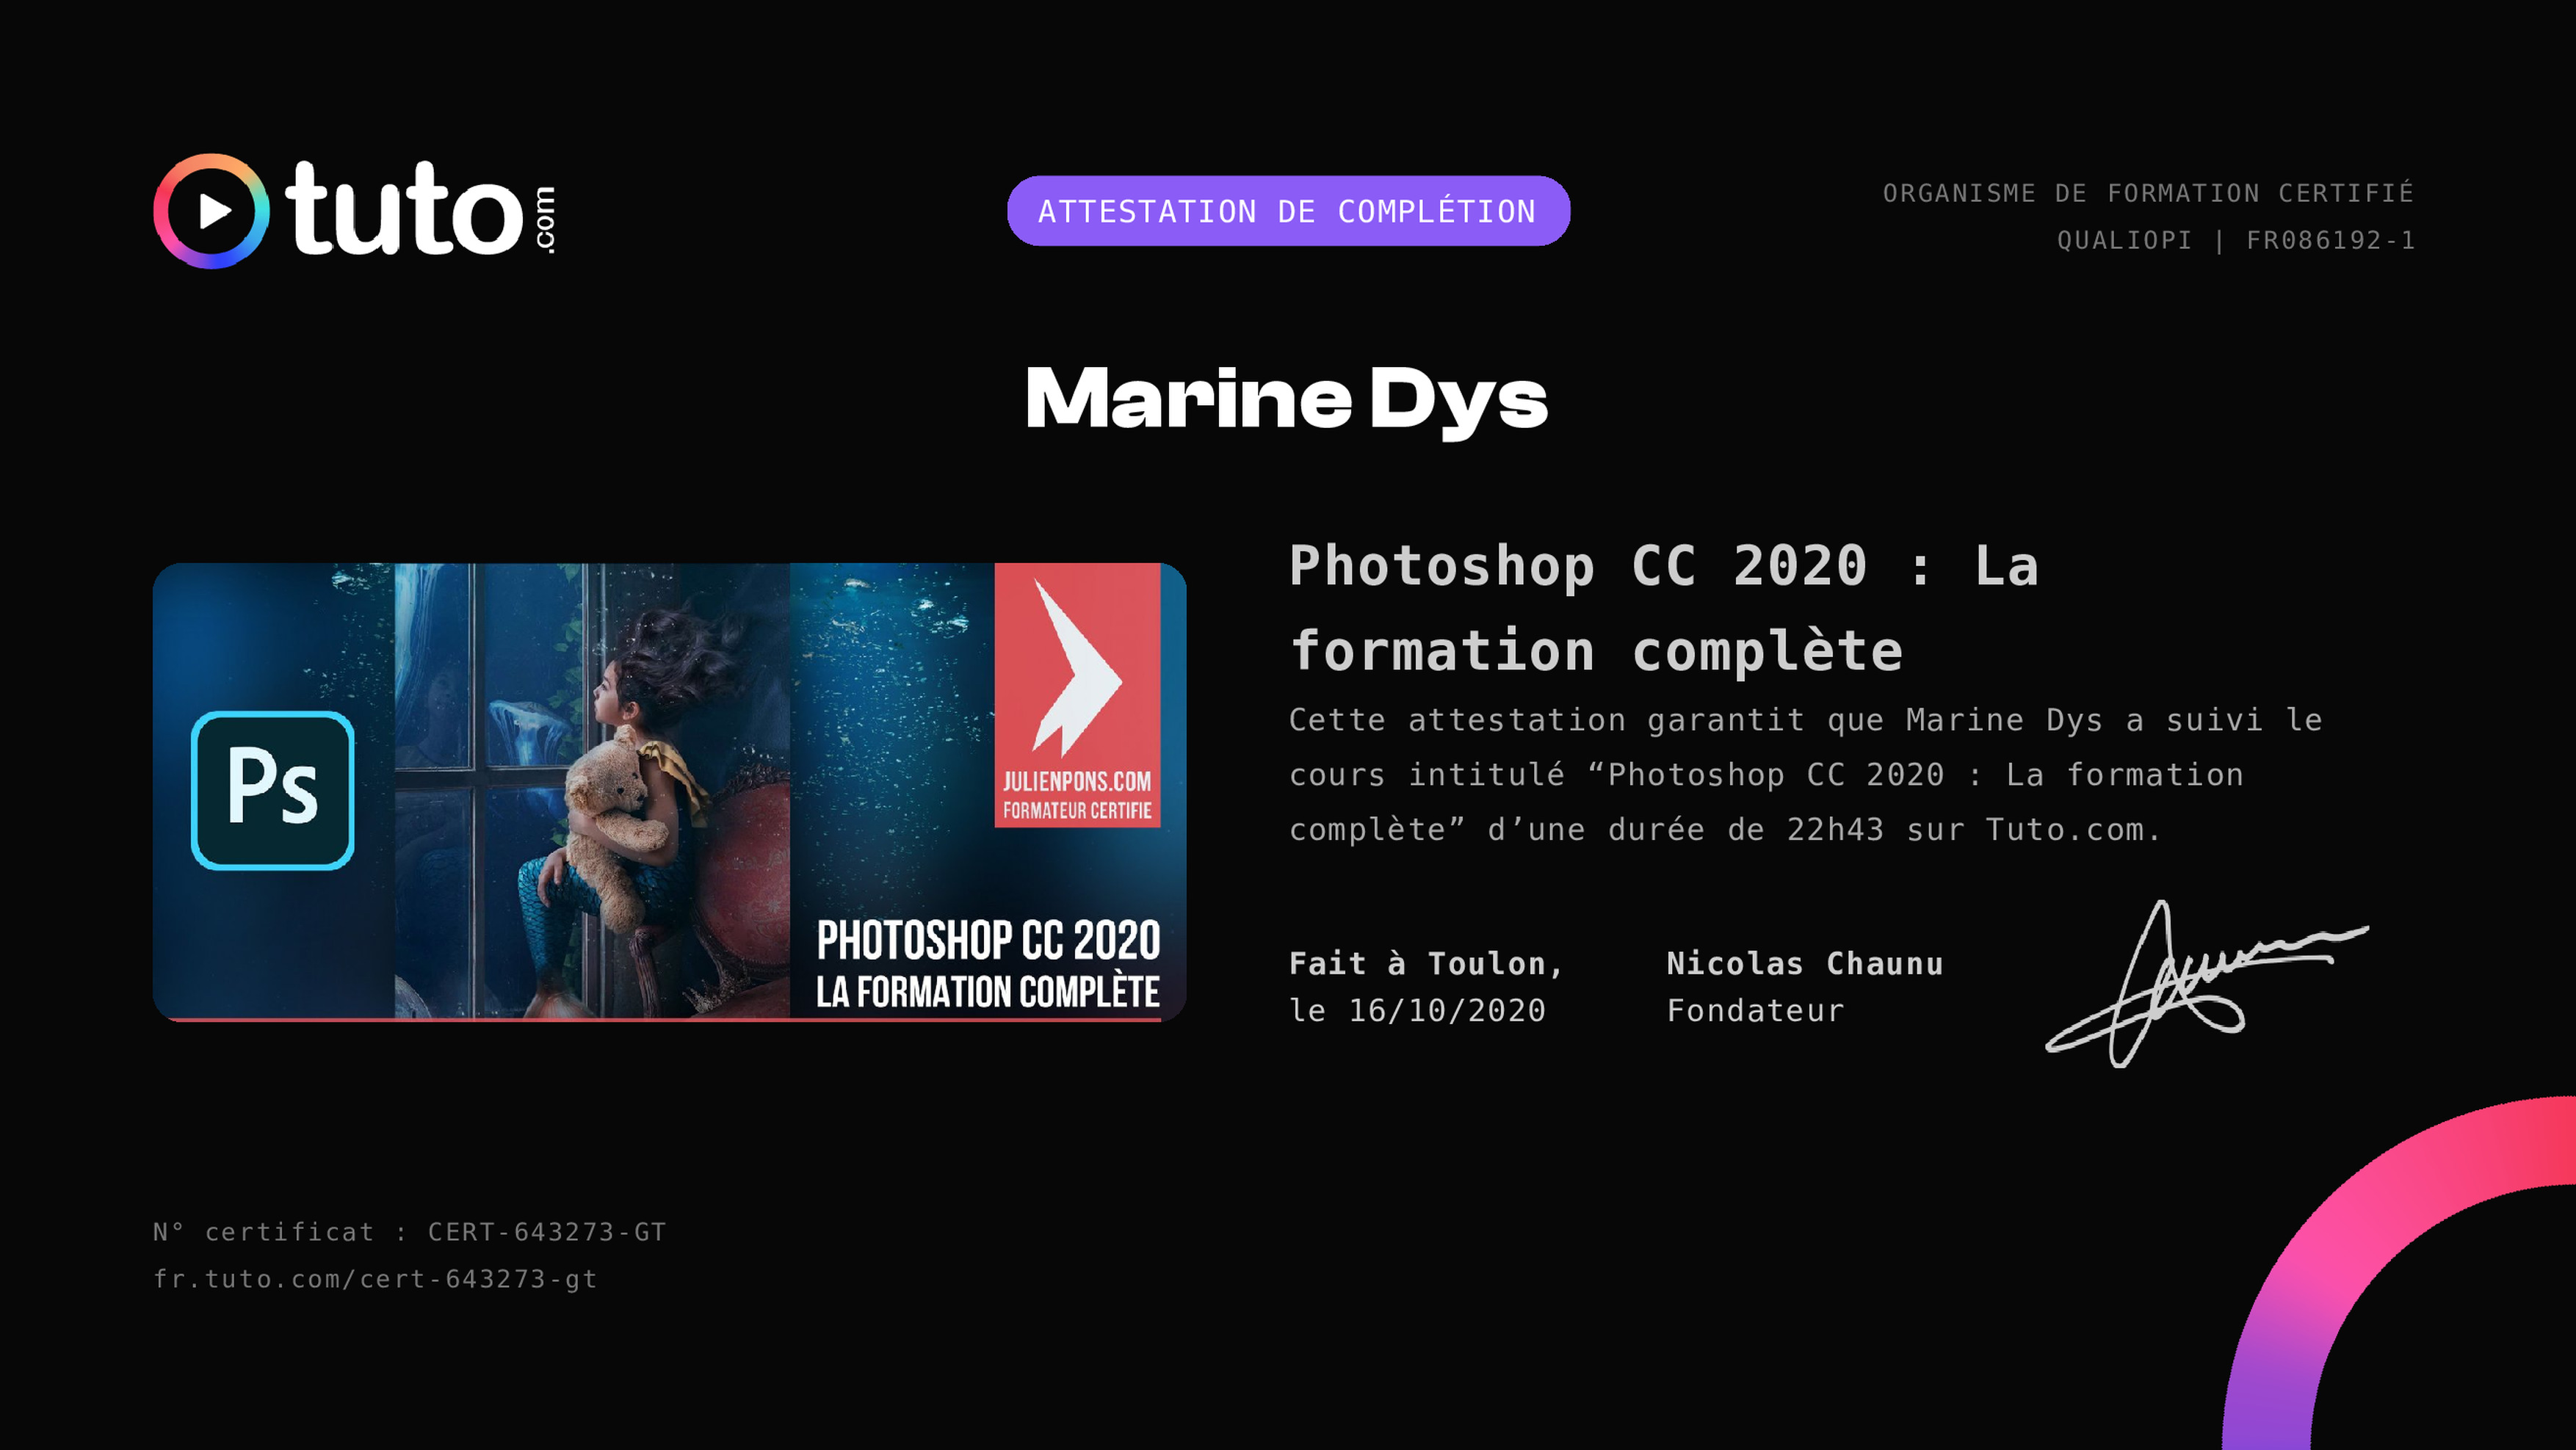The image size is (2576, 1450).
Task: Click the 'FORMATEUR CERTIFIE' label on red badge
Action: point(1077,811)
